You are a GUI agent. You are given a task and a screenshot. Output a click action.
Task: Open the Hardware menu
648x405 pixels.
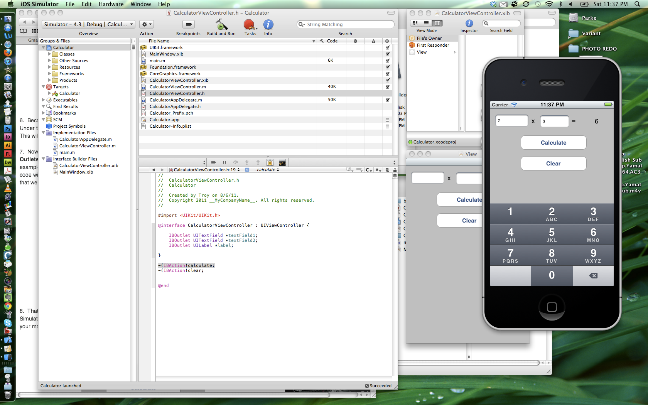pyautogui.click(x=111, y=4)
